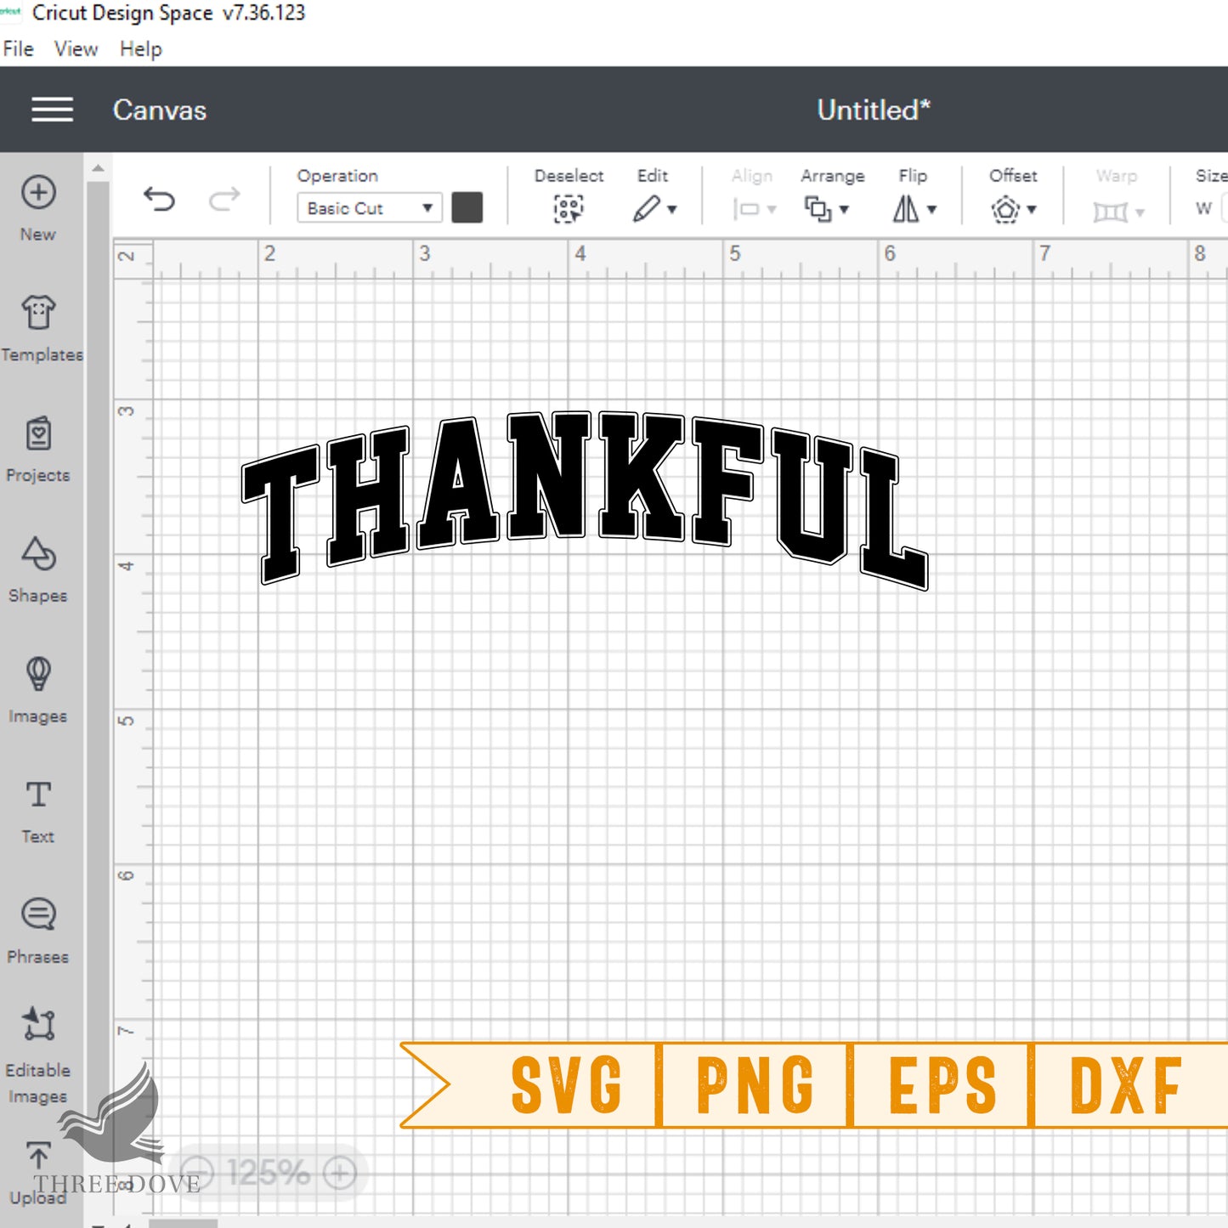
Task: Redo the last undone action
Action: pyautogui.click(x=224, y=200)
